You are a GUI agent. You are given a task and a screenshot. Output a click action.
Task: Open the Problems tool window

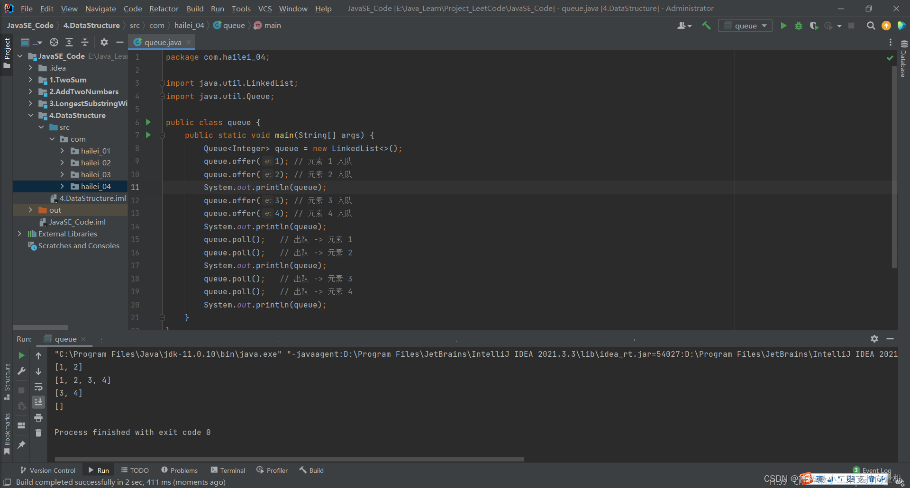[x=180, y=470]
